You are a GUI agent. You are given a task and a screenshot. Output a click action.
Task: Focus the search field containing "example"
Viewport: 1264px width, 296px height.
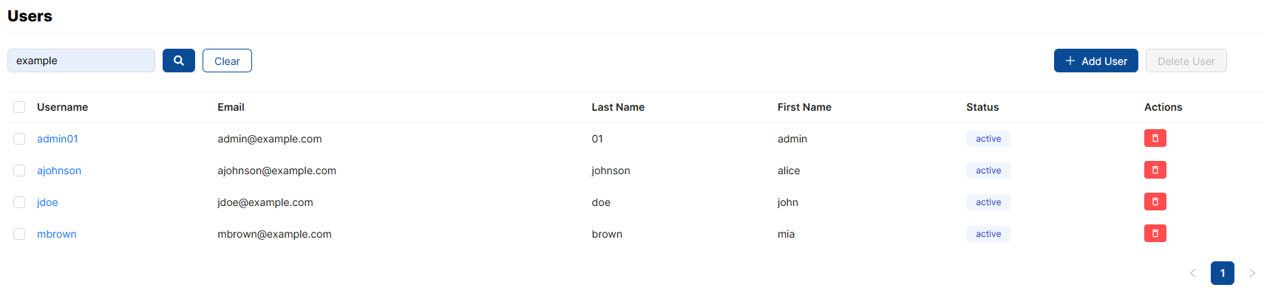click(81, 61)
